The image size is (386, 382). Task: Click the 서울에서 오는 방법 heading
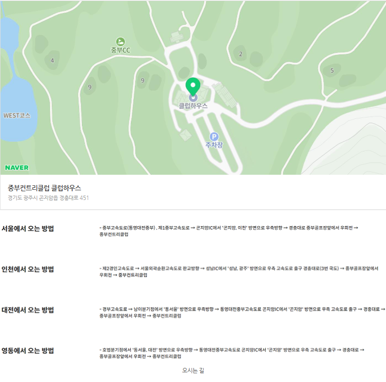pos(28,229)
